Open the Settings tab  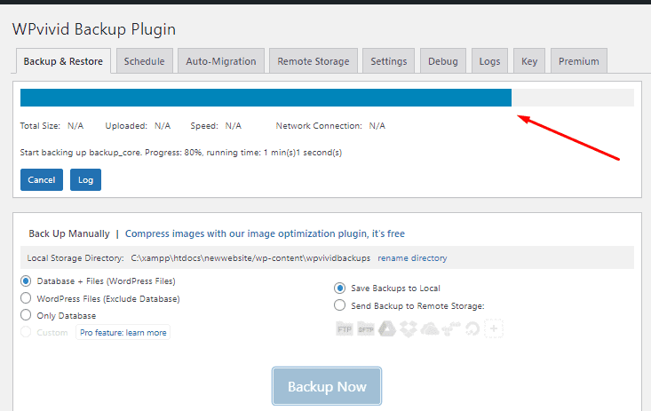click(389, 61)
